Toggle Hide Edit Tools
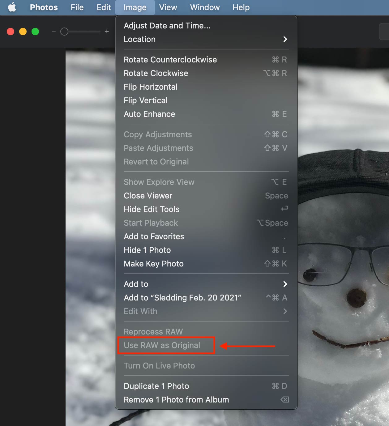This screenshot has height=426, width=389. click(x=152, y=209)
